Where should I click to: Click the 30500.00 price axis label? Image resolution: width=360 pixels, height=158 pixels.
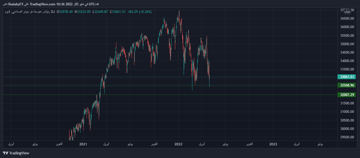click(347, 120)
